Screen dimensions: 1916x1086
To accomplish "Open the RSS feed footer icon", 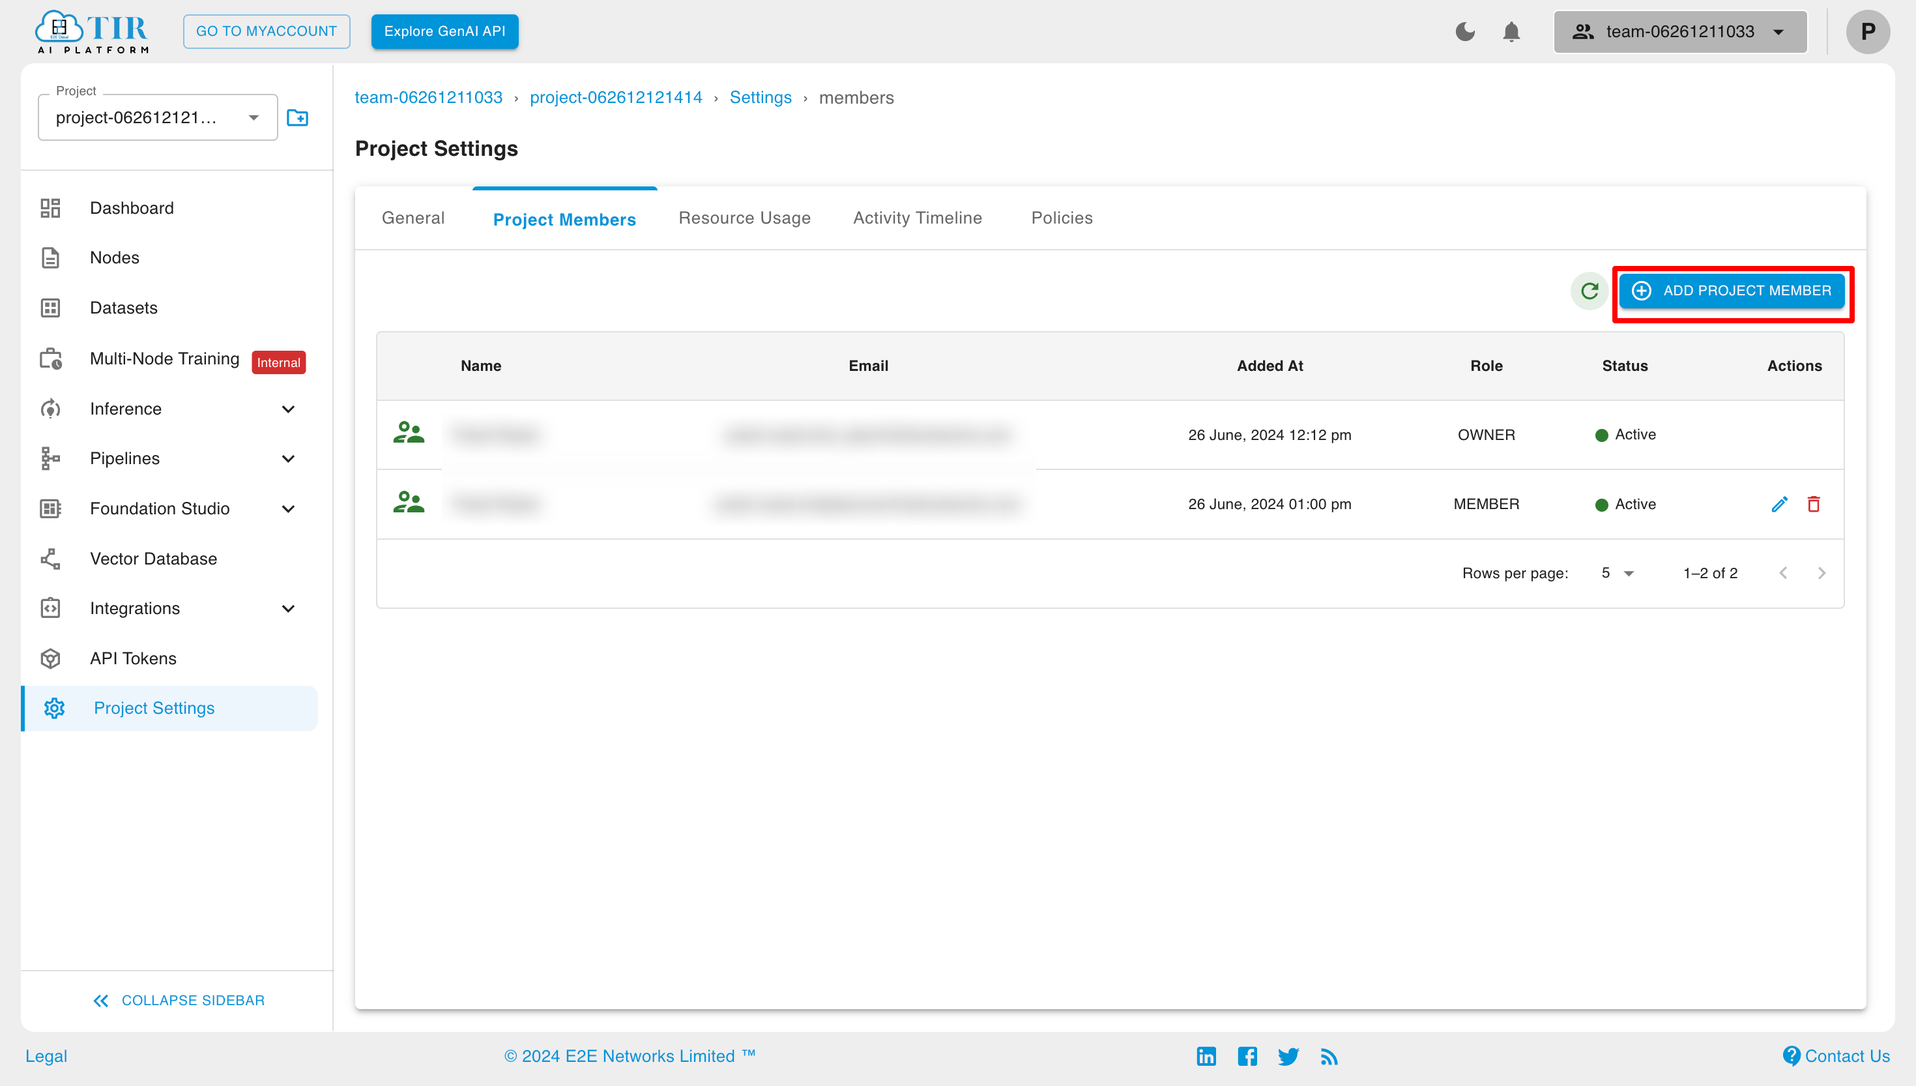I will (1329, 1056).
